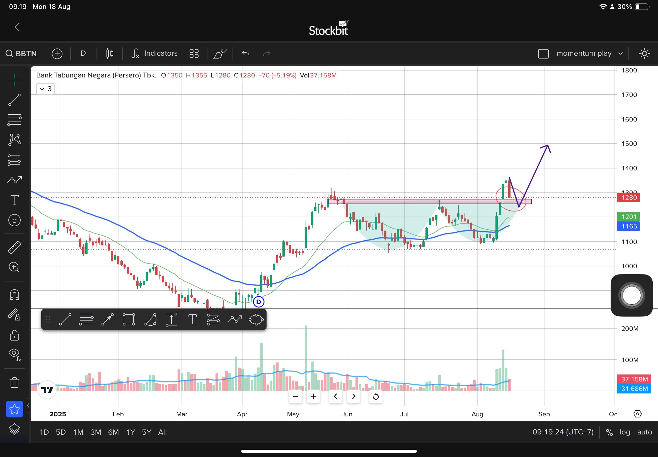Viewport: 658px width, 457px height.
Task: Select the trend line tool in left sidebar
Action: coord(14,100)
